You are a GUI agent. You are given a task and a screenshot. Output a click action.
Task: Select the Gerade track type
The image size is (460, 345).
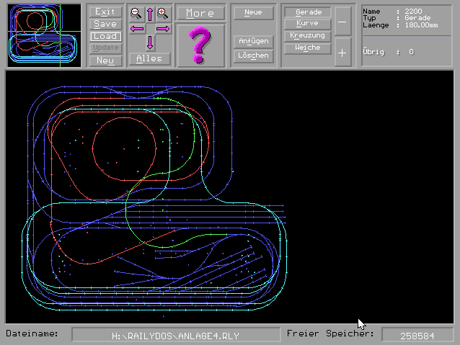tap(308, 12)
